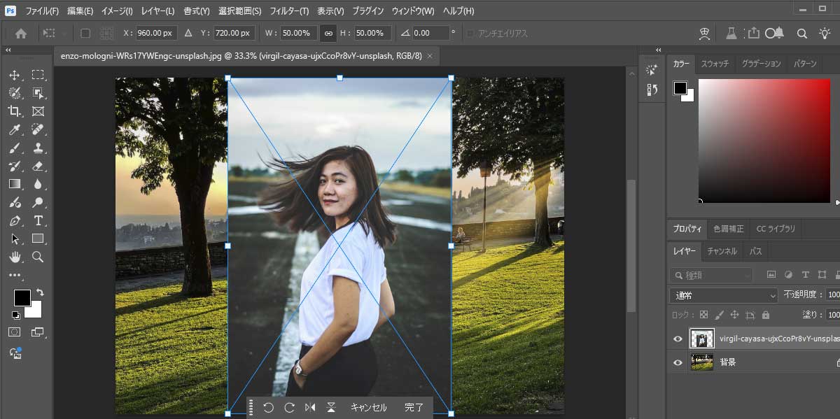Viewport: 840px width, 419px height.
Task: Select the Eraser tool
Action: click(x=38, y=166)
